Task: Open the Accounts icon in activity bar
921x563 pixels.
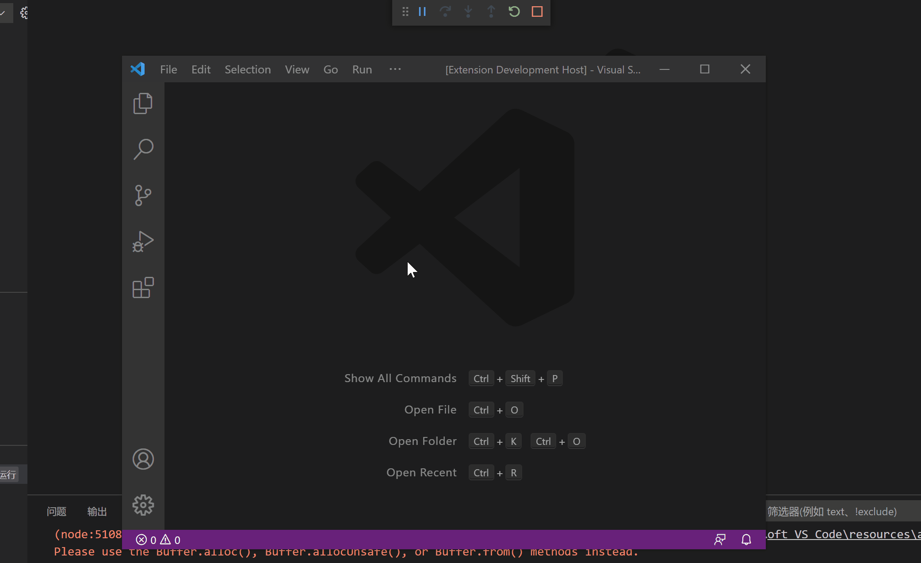Action: pos(143,459)
